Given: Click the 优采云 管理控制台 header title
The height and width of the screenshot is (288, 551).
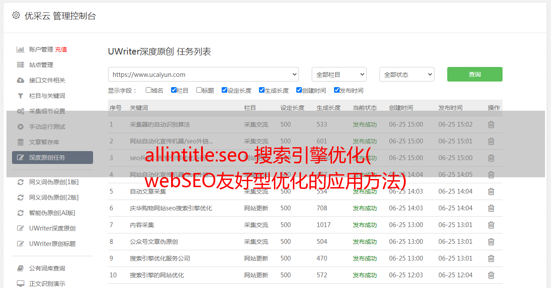Looking at the screenshot, I should [60, 16].
